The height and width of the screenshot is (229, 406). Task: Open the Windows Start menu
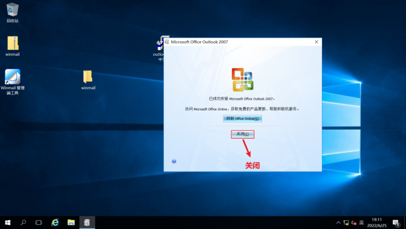click(x=8, y=223)
